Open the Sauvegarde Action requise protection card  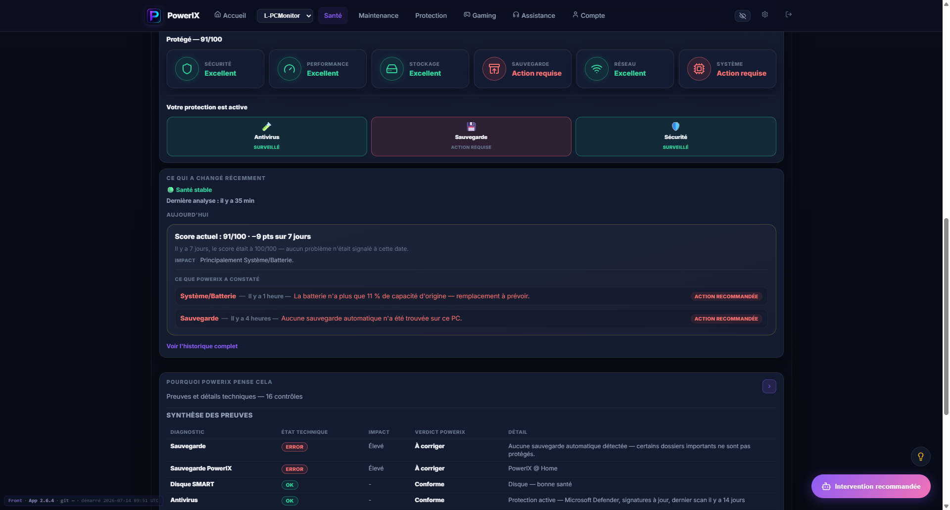tap(471, 137)
